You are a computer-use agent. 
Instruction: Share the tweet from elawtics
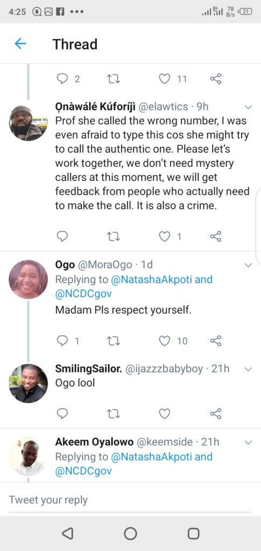tap(216, 237)
